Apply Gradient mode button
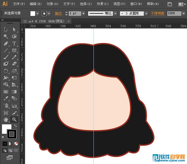The image size is (187, 164). click(x=11, y=144)
